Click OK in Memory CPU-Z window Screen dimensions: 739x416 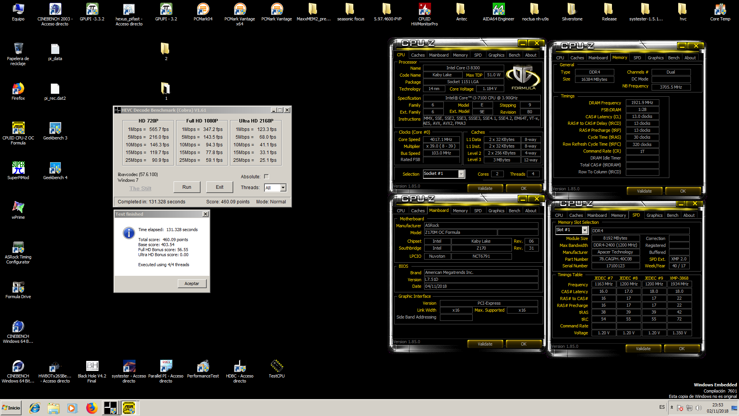[x=683, y=191]
